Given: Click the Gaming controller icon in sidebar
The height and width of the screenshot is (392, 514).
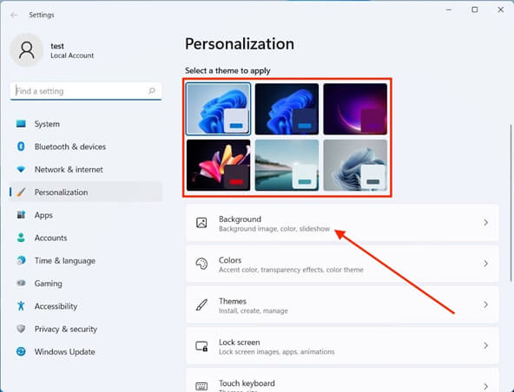Looking at the screenshot, I should pos(21,283).
